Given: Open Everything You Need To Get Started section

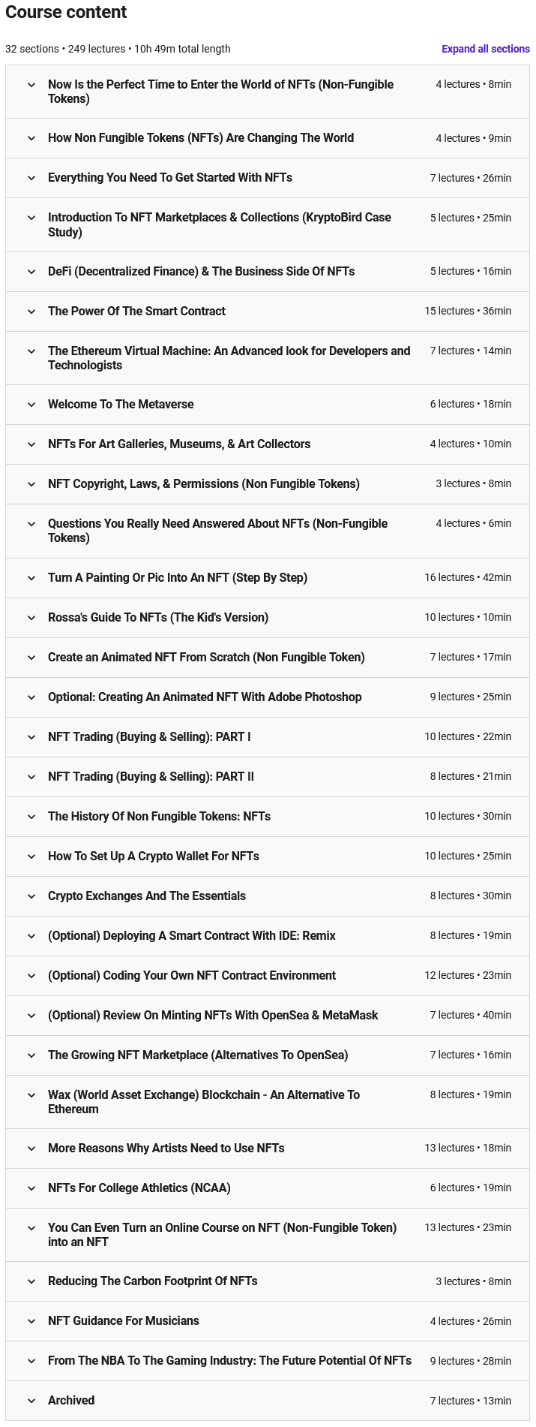Looking at the screenshot, I should coord(169,177).
